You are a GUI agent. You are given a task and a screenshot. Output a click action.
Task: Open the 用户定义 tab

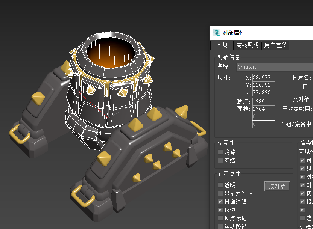[x=275, y=45]
